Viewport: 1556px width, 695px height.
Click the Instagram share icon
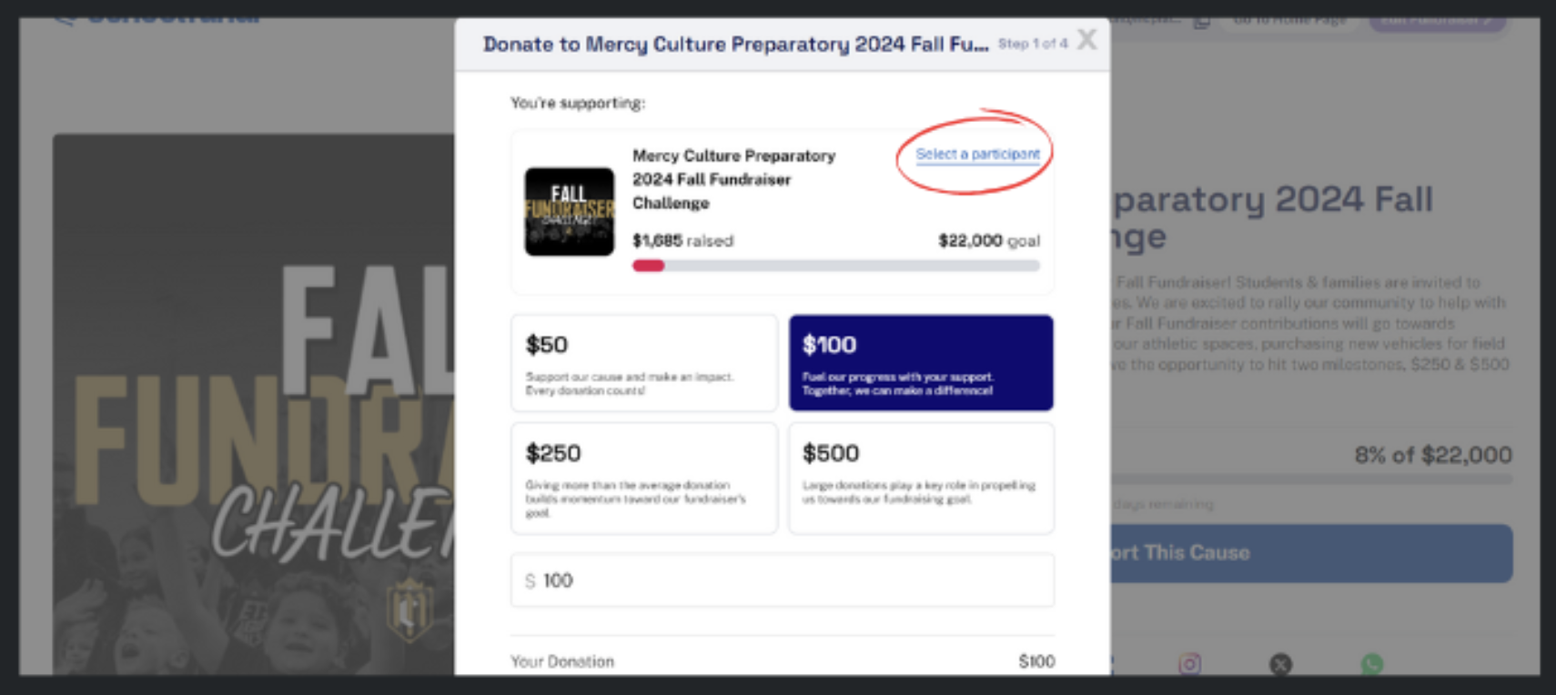(x=1189, y=664)
